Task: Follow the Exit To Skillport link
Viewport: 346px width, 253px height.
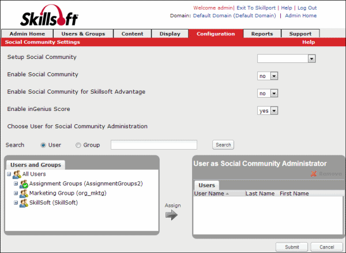Action: pyautogui.click(x=256, y=8)
